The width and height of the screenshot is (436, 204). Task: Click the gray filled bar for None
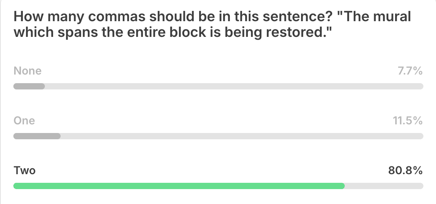tap(29, 86)
